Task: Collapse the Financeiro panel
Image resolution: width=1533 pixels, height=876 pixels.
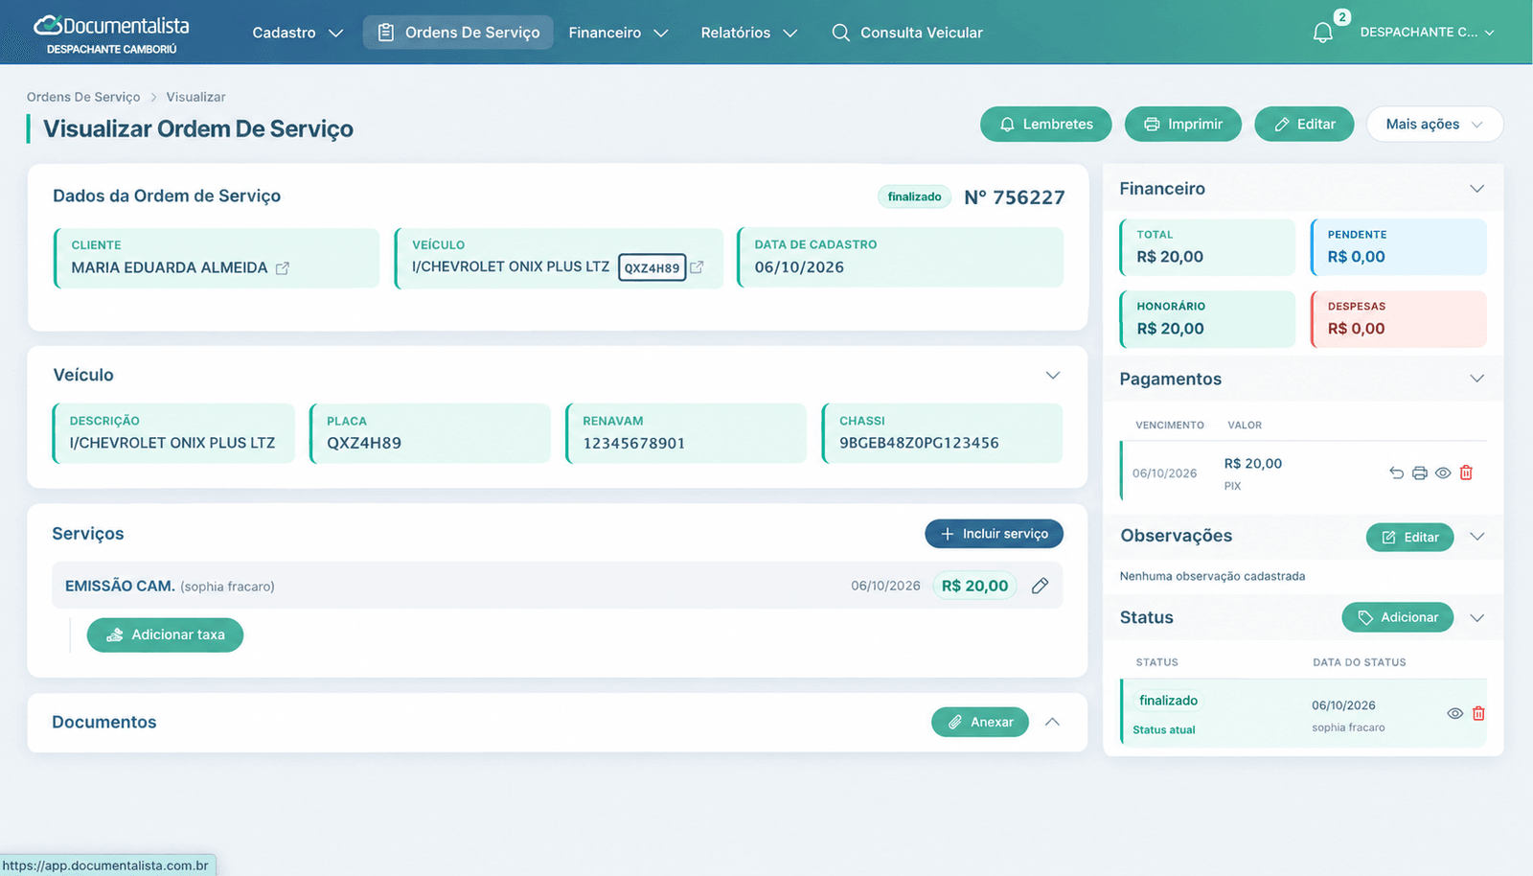Action: (x=1477, y=189)
